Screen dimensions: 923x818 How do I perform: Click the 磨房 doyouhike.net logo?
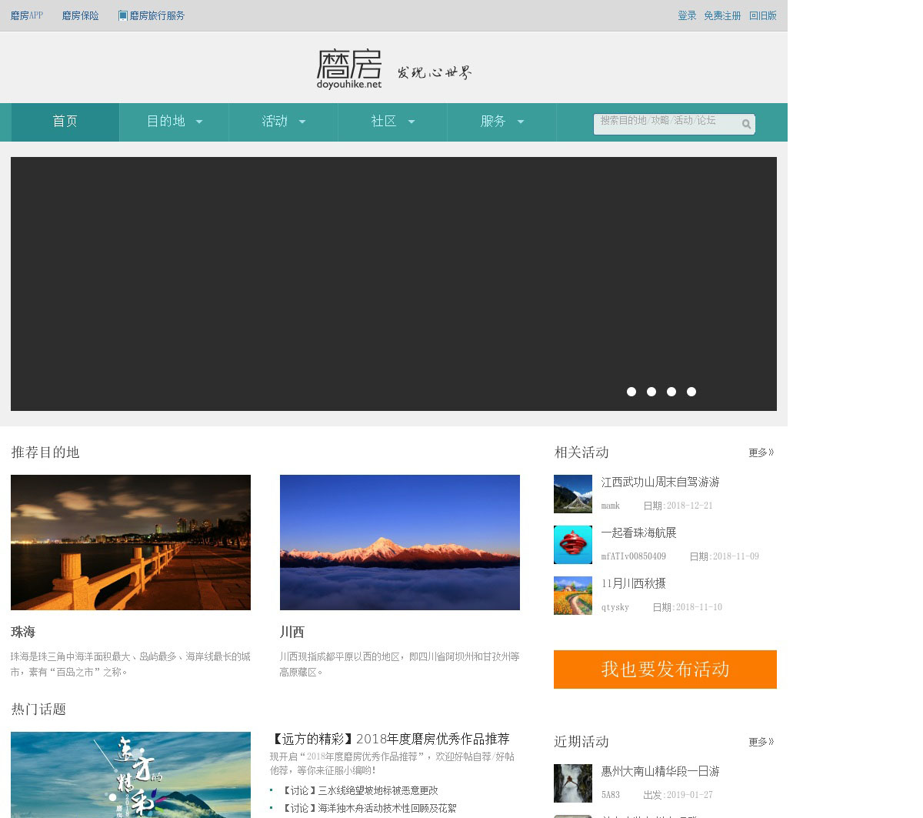(x=349, y=69)
